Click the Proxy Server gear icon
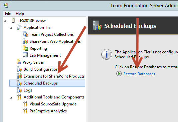Screen dimensions: 178x122 coord(19,62)
